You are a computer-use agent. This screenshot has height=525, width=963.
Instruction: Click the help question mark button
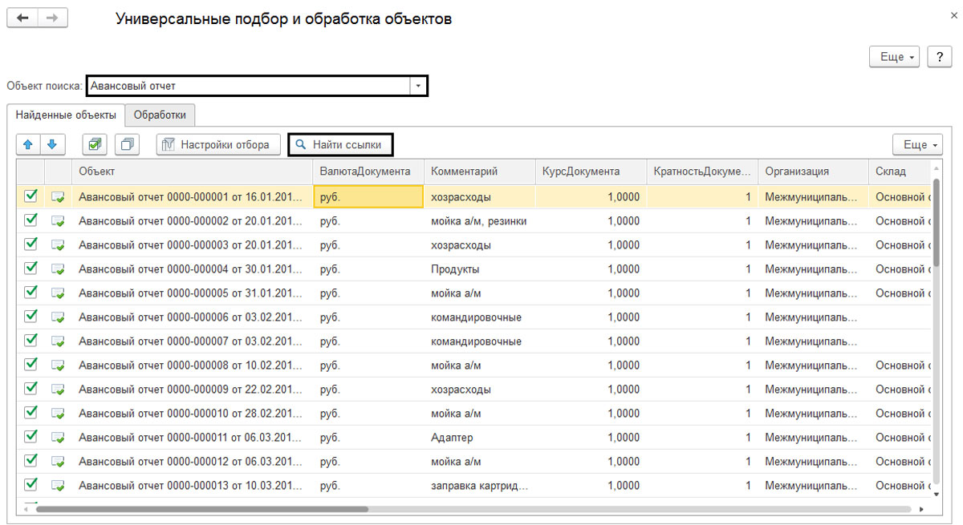(x=939, y=56)
